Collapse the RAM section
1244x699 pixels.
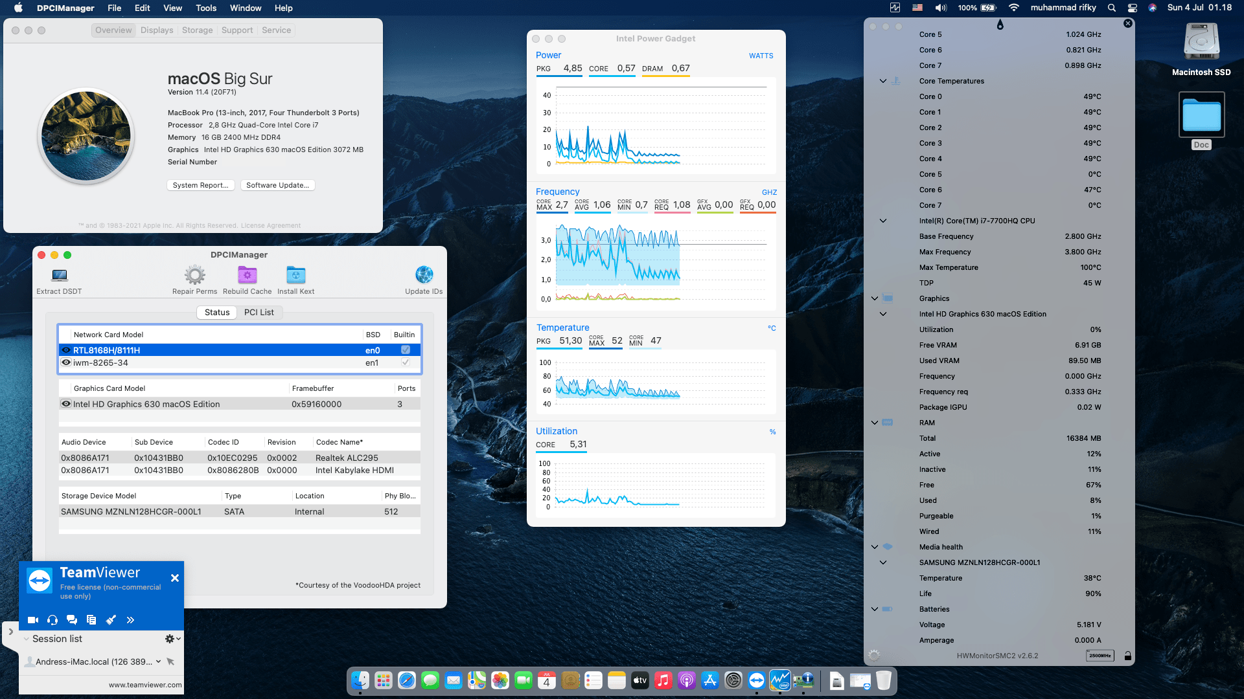tap(875, 423)
